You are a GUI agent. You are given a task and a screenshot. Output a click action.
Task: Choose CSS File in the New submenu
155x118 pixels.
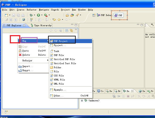tap(71, 75)
